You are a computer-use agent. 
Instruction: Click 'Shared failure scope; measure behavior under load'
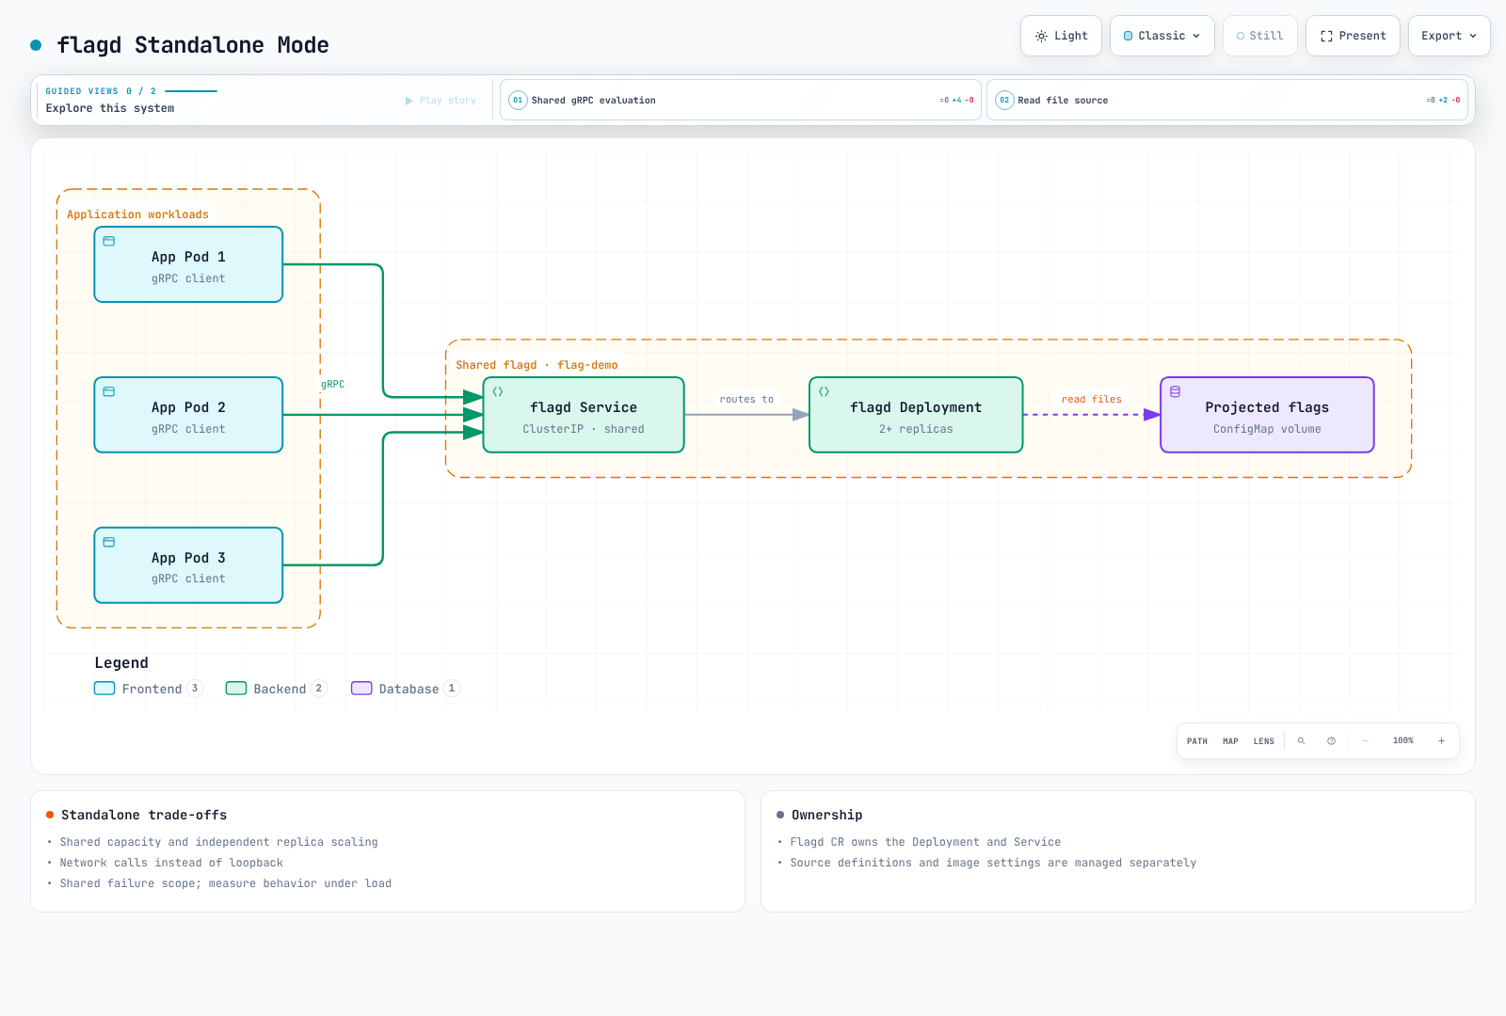(x=226, y=883)
